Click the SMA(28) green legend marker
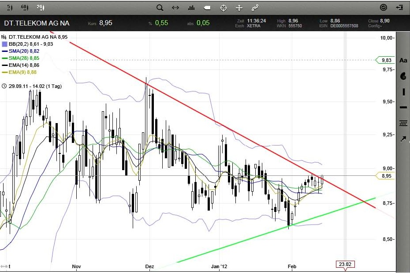410x273 pixels. point(4,58)
